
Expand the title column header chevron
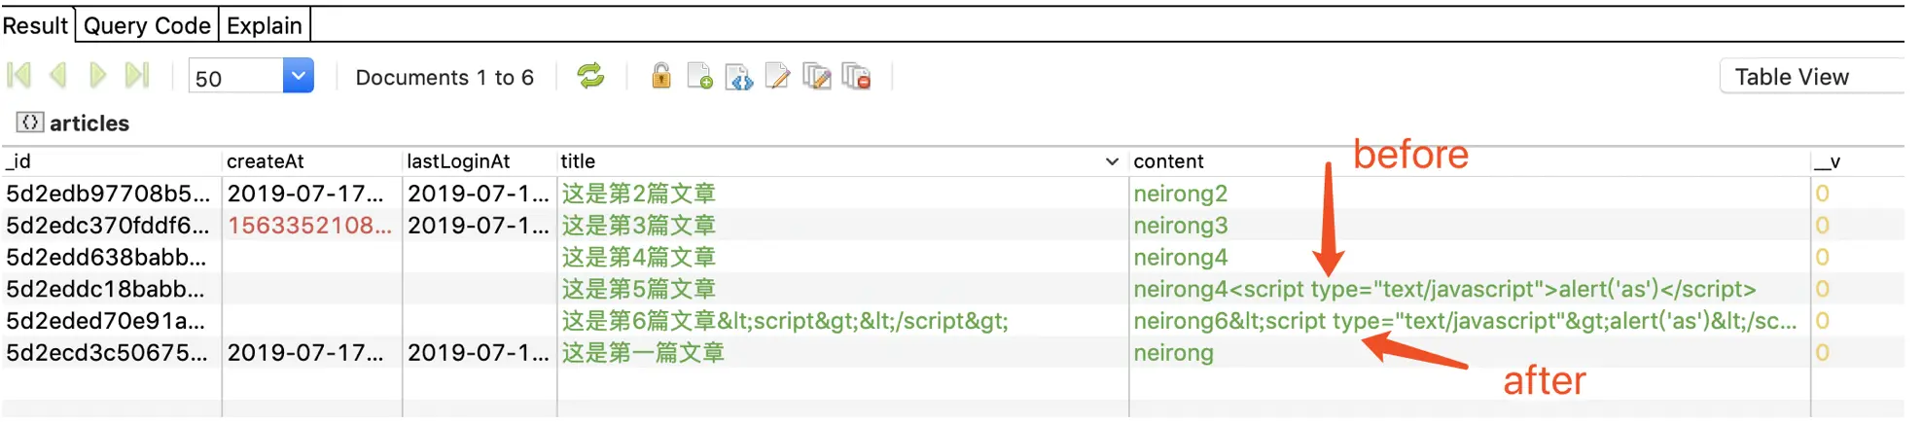1112,161
